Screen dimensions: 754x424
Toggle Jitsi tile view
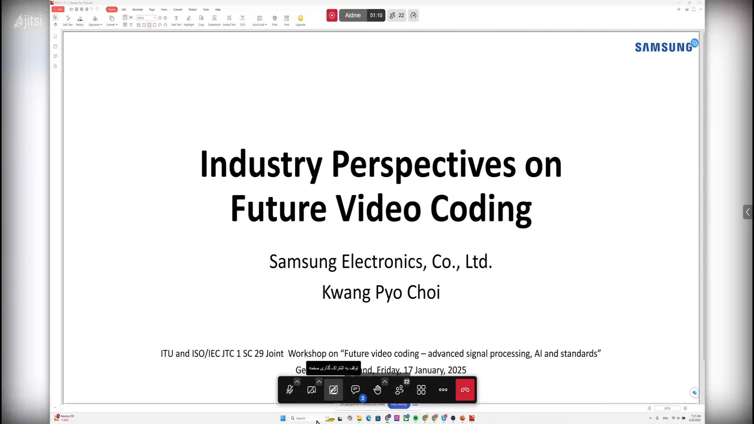click(x=421, y=390)
